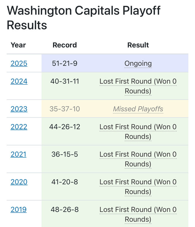This screenshot has height=227, width=195.
Task: Click the 2021 Lost First Round result
Action: click(x=138, y=159)
